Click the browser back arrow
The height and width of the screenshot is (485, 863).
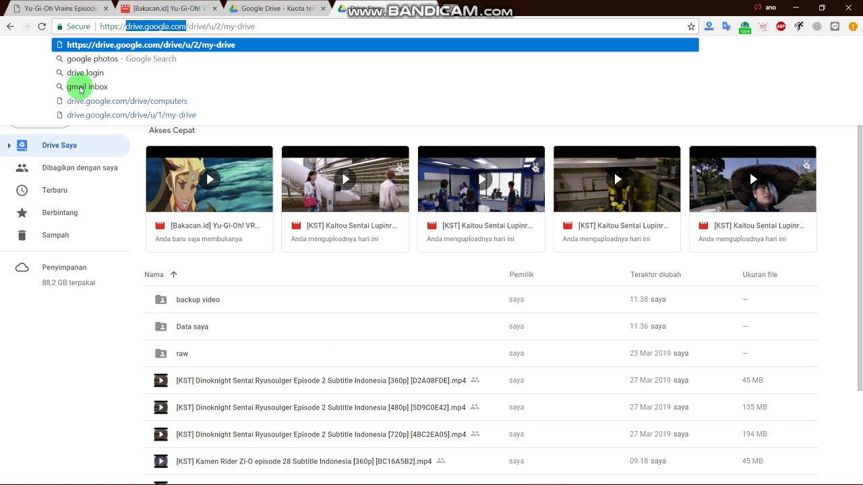(10, 26)
